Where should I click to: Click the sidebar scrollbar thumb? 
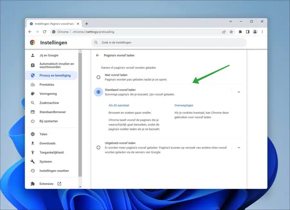pos(80,115)
